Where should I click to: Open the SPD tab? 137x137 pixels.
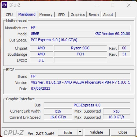point(62,15)
